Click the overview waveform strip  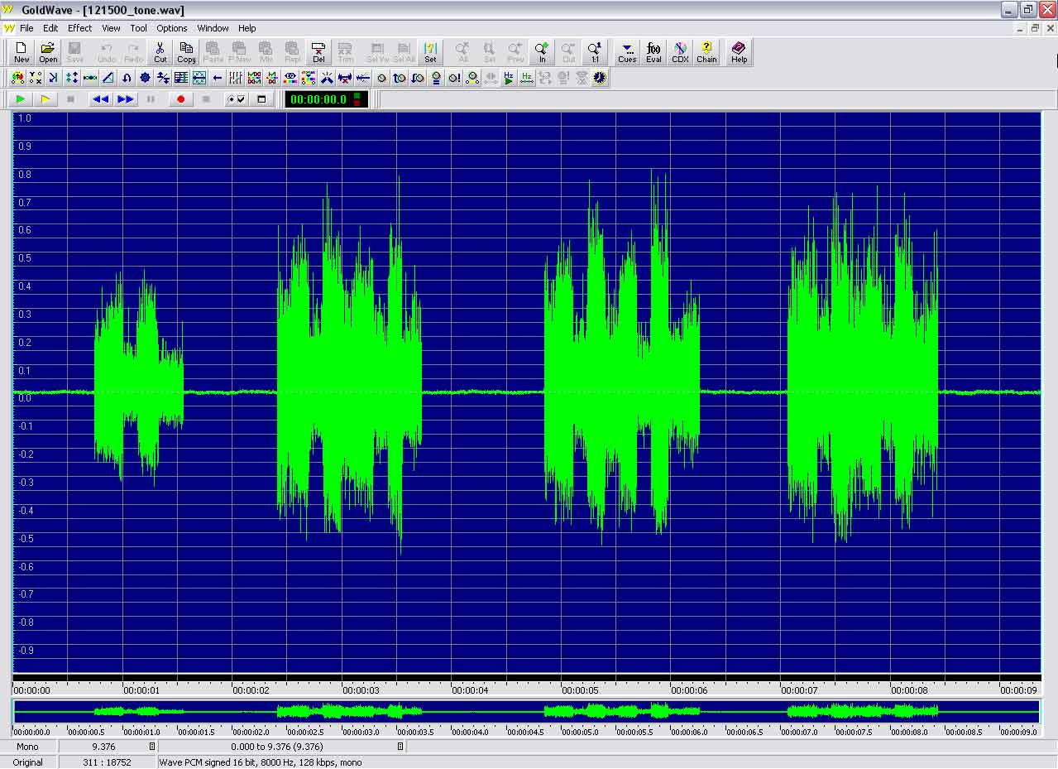[527, 711]
